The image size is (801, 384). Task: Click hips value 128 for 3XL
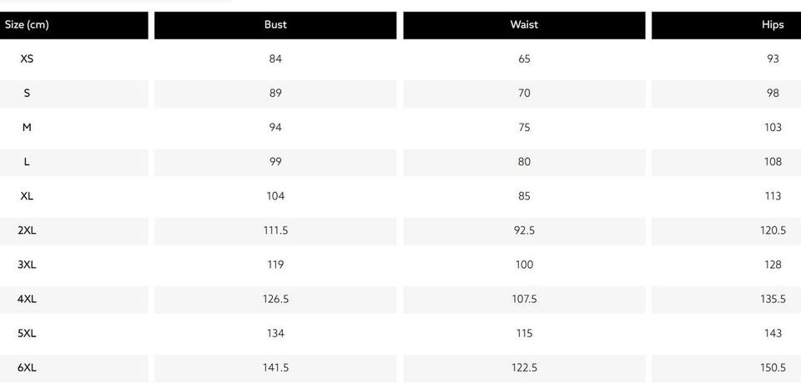773,265
